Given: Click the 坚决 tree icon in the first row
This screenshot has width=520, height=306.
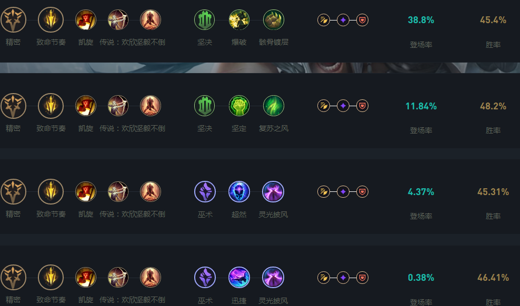Looking at the screenshot, I should point(205,20).
